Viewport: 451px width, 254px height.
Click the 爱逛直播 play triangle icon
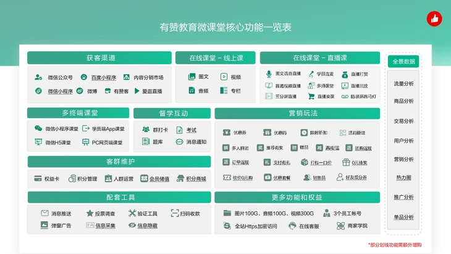(137, 91)
